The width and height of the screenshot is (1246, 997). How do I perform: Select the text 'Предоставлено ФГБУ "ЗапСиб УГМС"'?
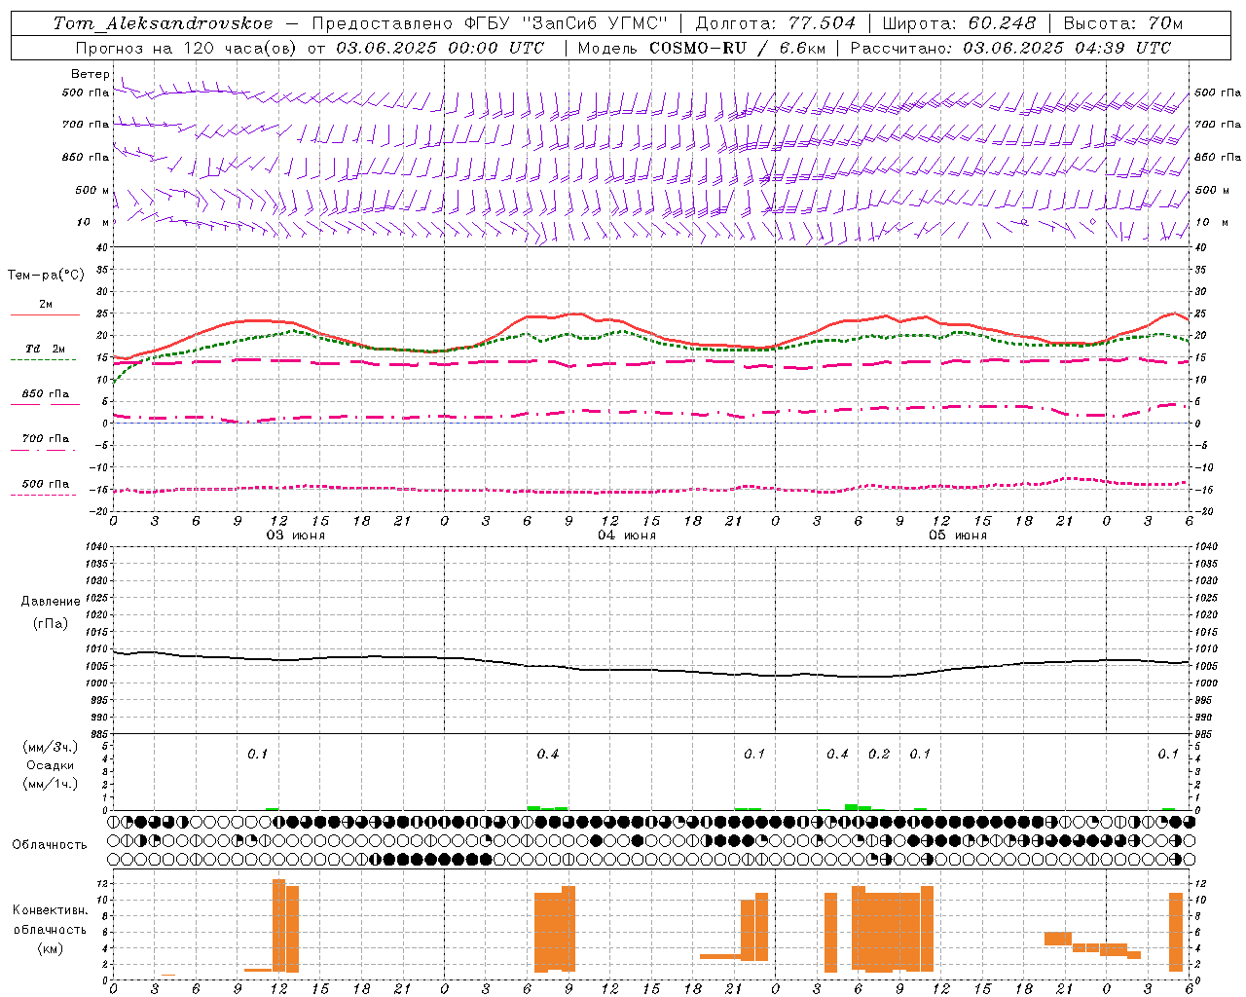click(490, 23)
